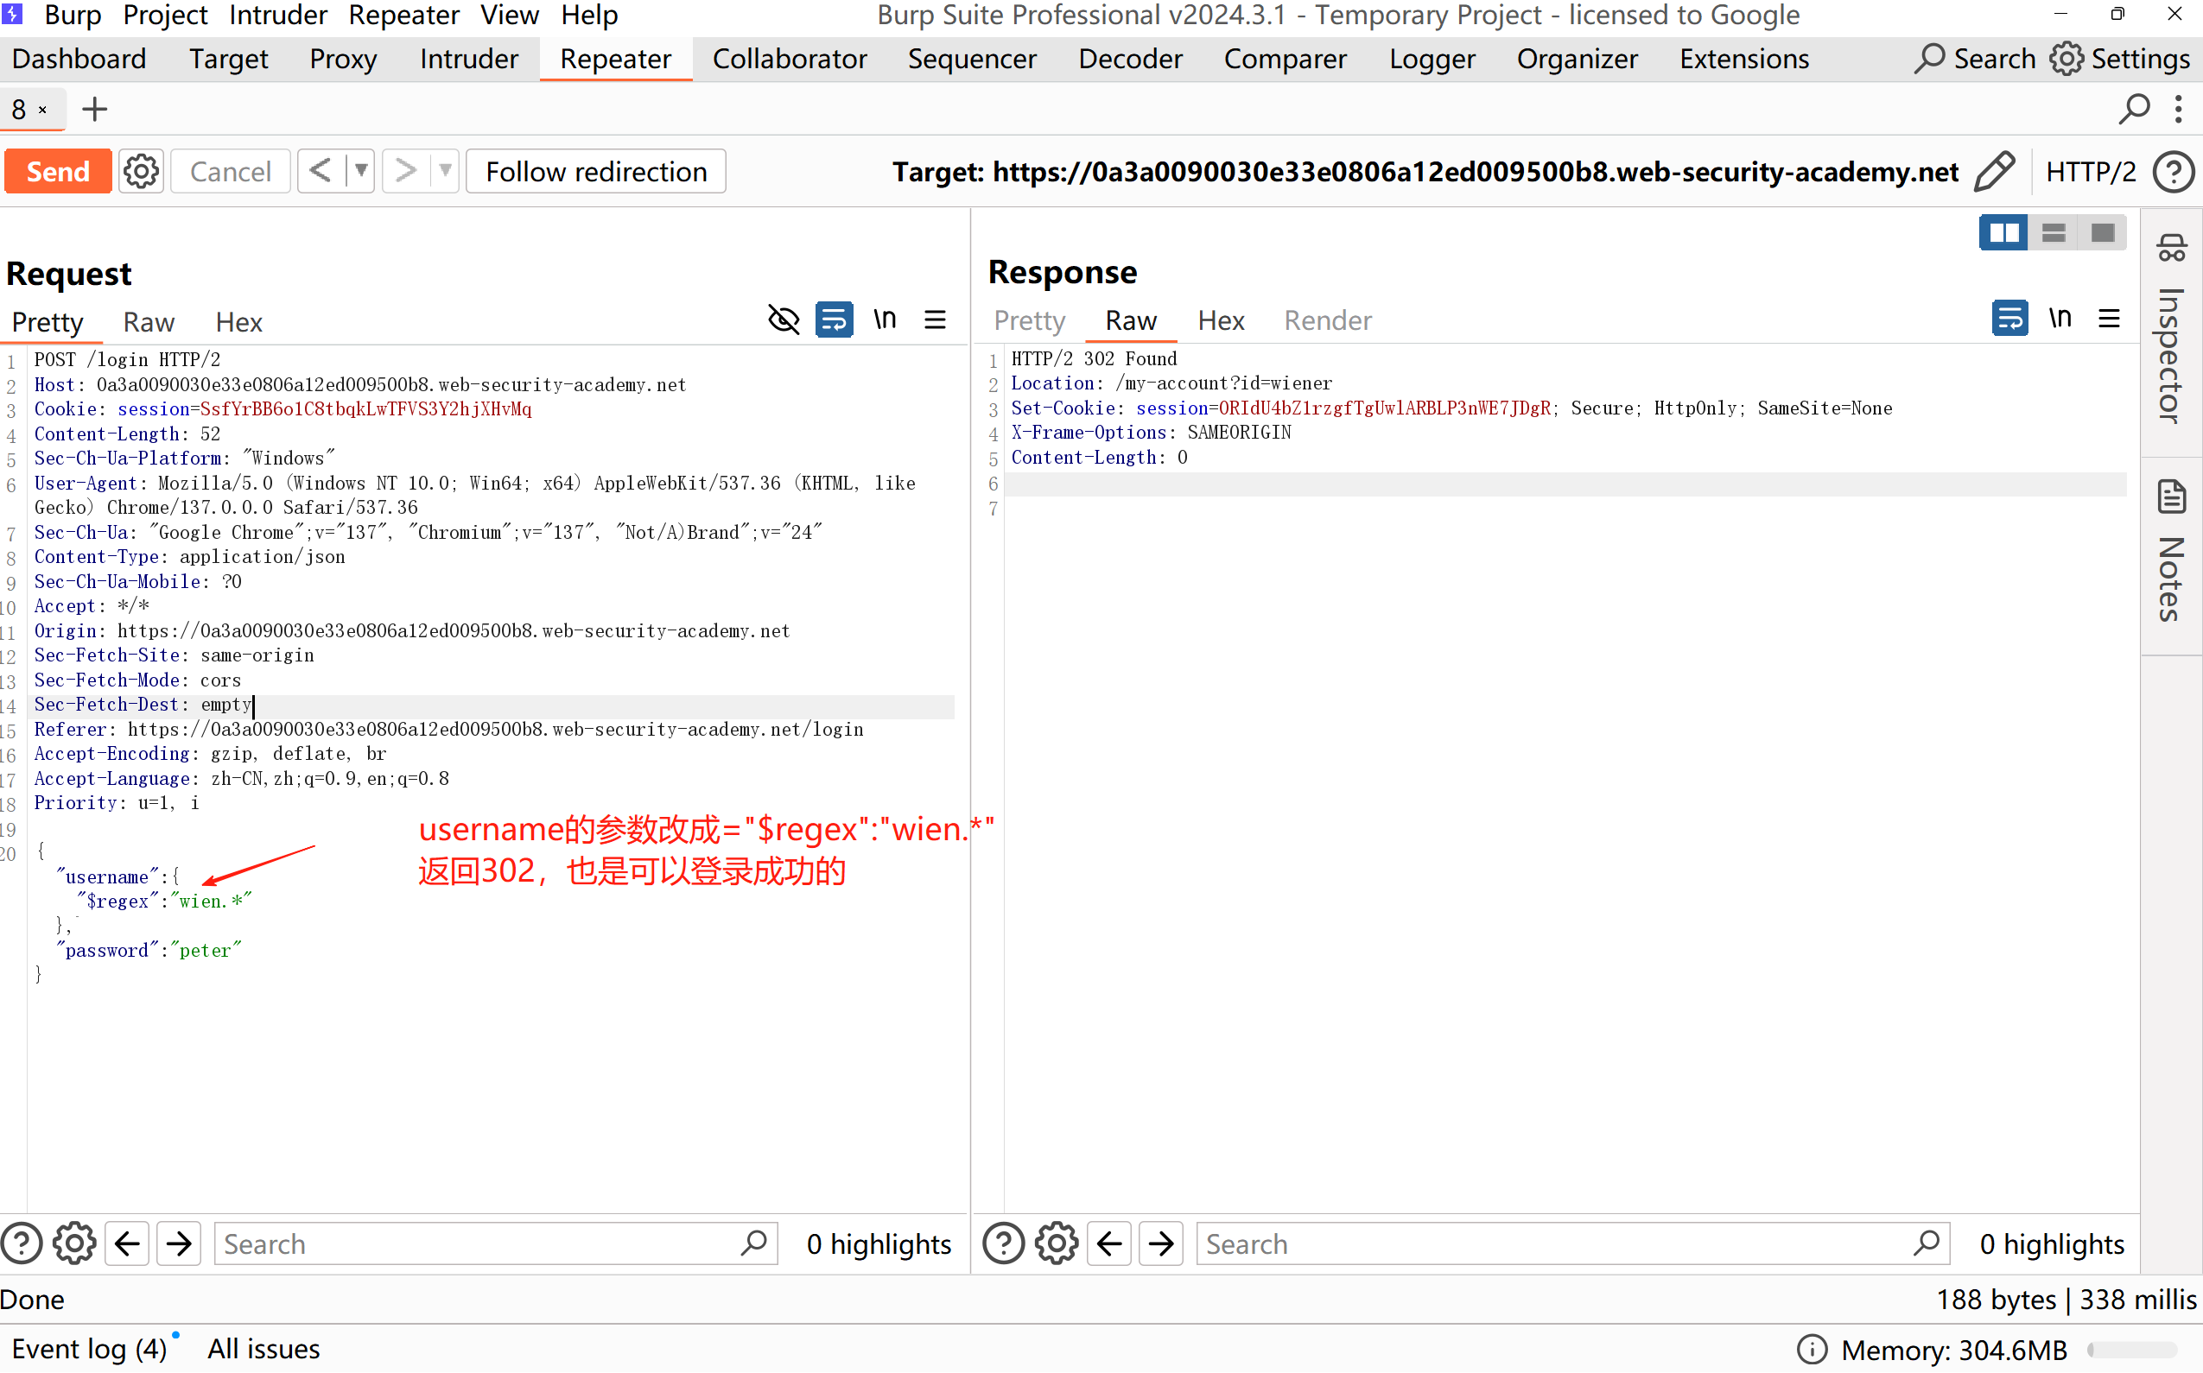Open request editor hamburger options menu
2203x1373 pixels.
point(935,320)
